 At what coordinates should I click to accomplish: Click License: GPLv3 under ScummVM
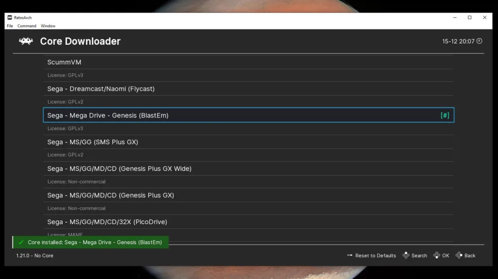point(65,75)
